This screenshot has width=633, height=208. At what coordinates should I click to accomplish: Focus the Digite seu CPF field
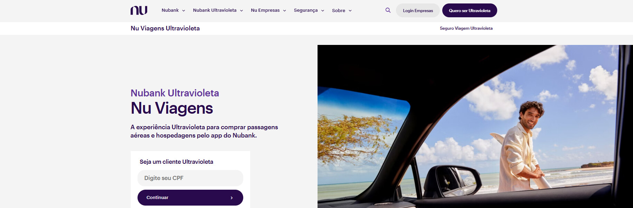click(x=190, y=178)
